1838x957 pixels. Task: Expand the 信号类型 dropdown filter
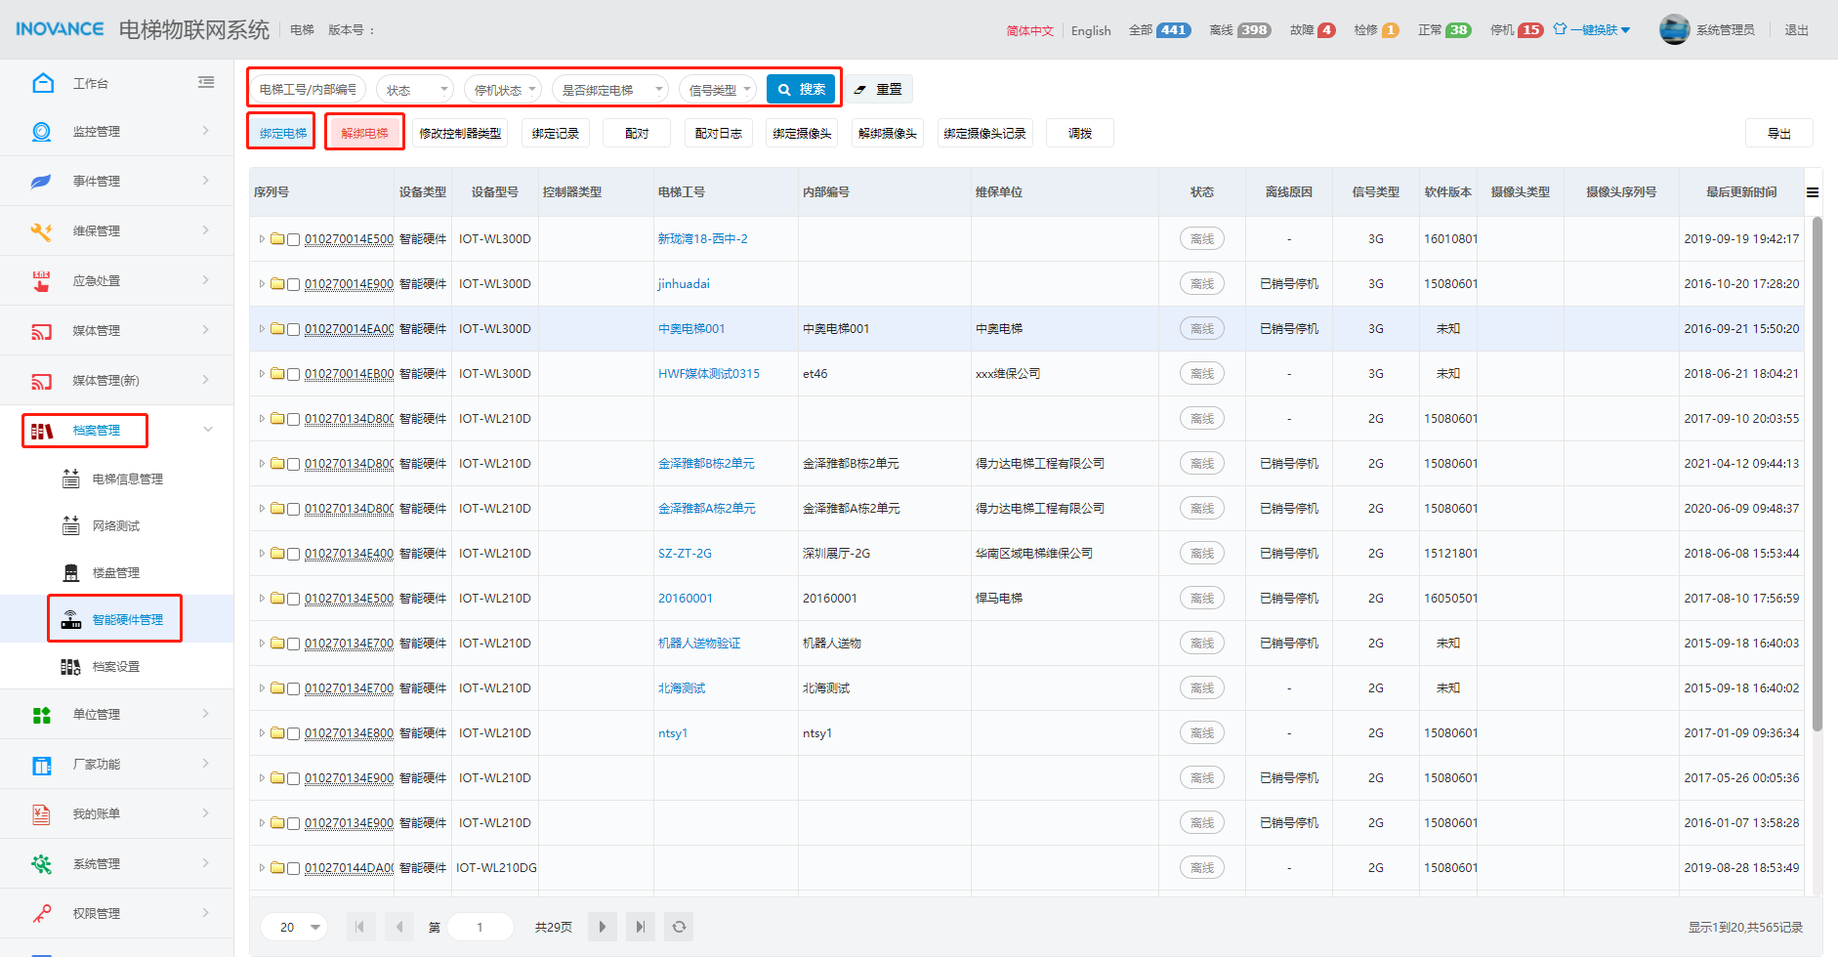(718, 90)
